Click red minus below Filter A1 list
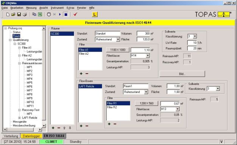 click(x=87, y=74)
